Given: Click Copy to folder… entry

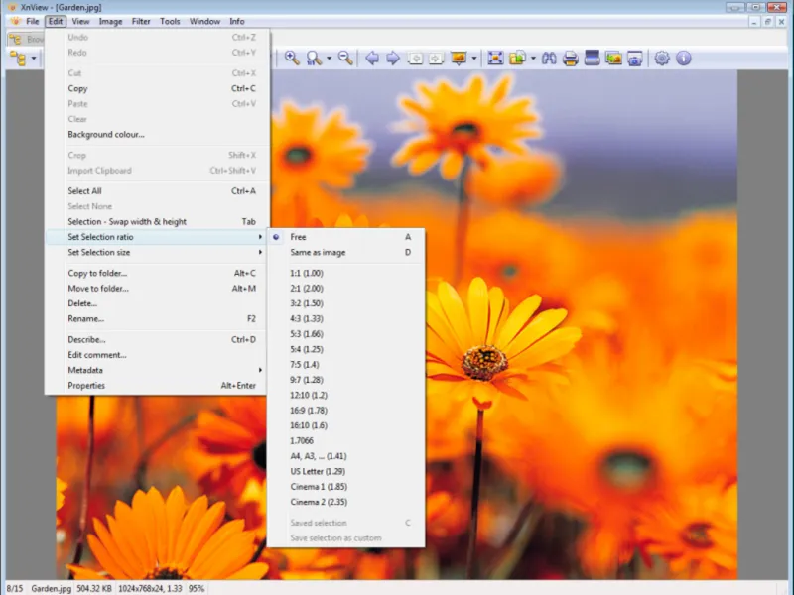Looking at the screenshot, I should [157, 273].
